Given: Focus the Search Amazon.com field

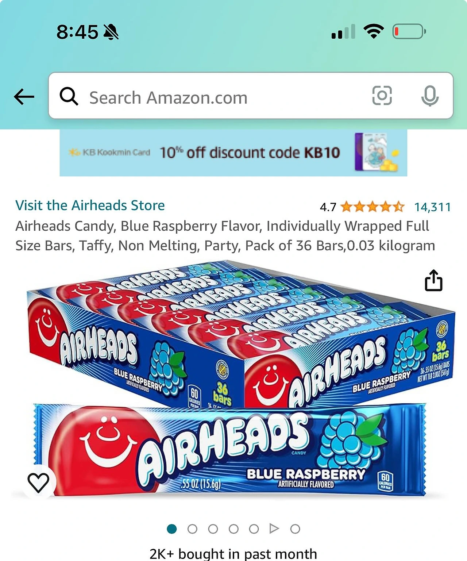Looking at the screenshot, I should [x=251, y=96].
